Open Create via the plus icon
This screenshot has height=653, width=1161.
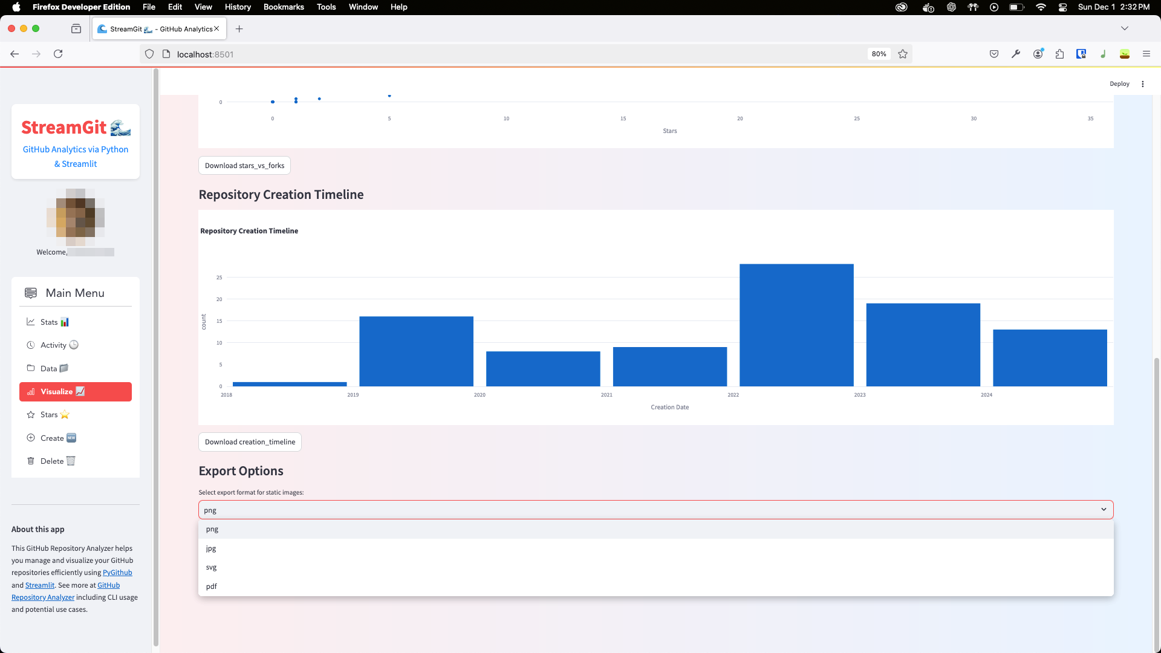[31, 438]
